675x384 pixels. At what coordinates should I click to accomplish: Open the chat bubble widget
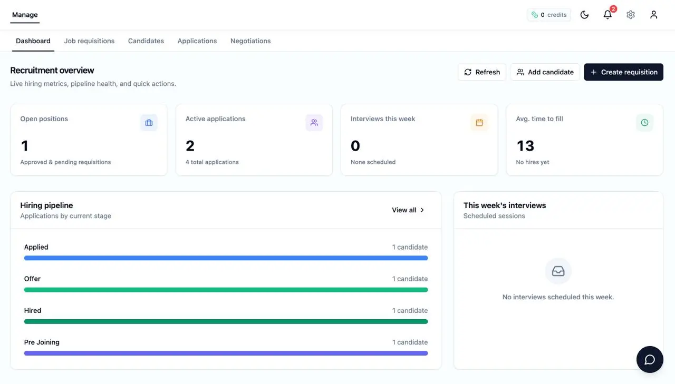(650, 359)
